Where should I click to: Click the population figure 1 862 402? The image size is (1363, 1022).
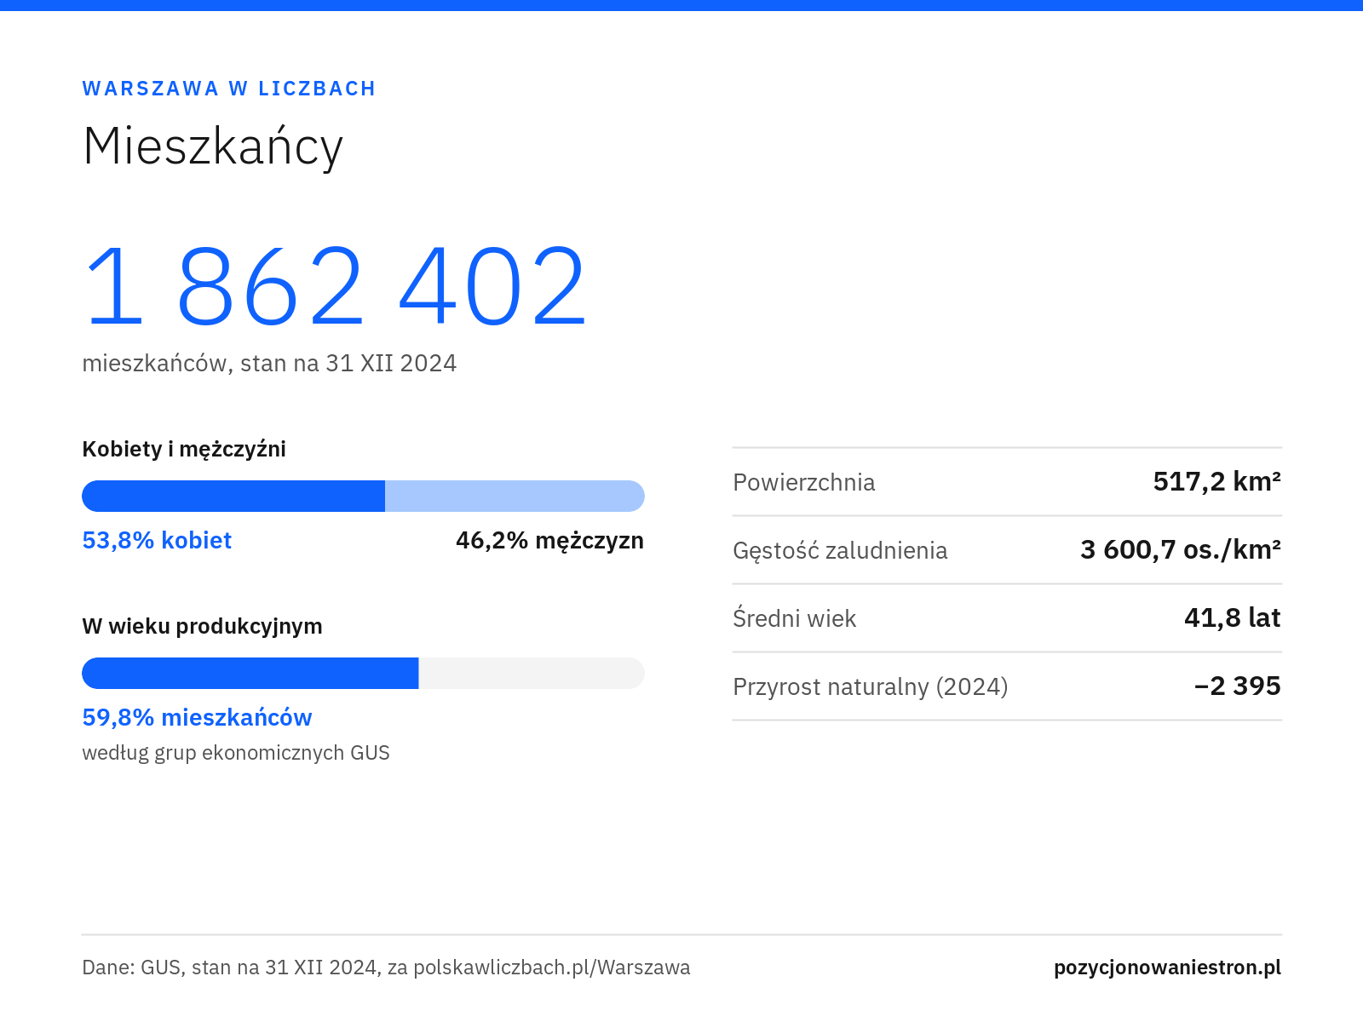(335, 286)
